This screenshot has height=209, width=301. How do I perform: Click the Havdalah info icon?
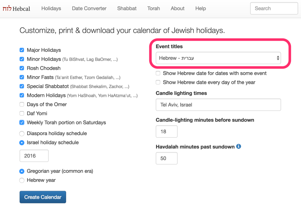click(x=239, y=146)
